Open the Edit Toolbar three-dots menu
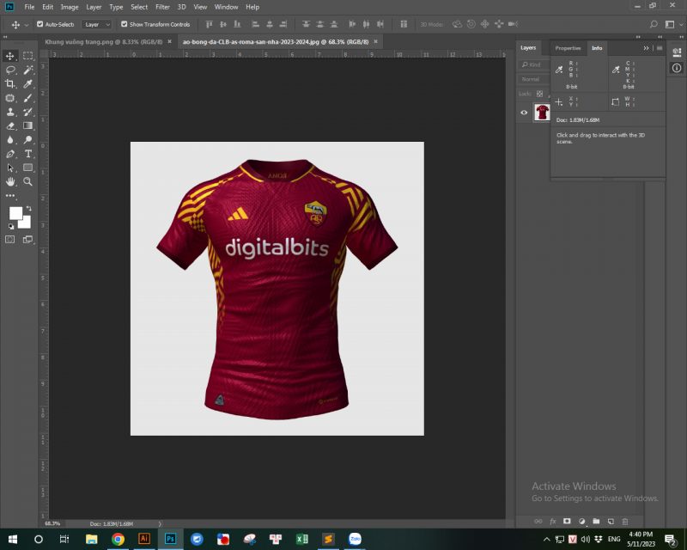Screen dimensions: 687x550 click(x=10, y=196)
